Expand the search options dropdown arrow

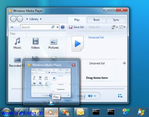(x=57, y=27)
